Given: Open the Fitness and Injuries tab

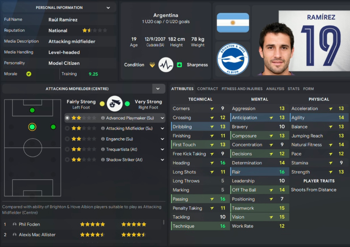Looking at the screenshot, I should 242,89.
